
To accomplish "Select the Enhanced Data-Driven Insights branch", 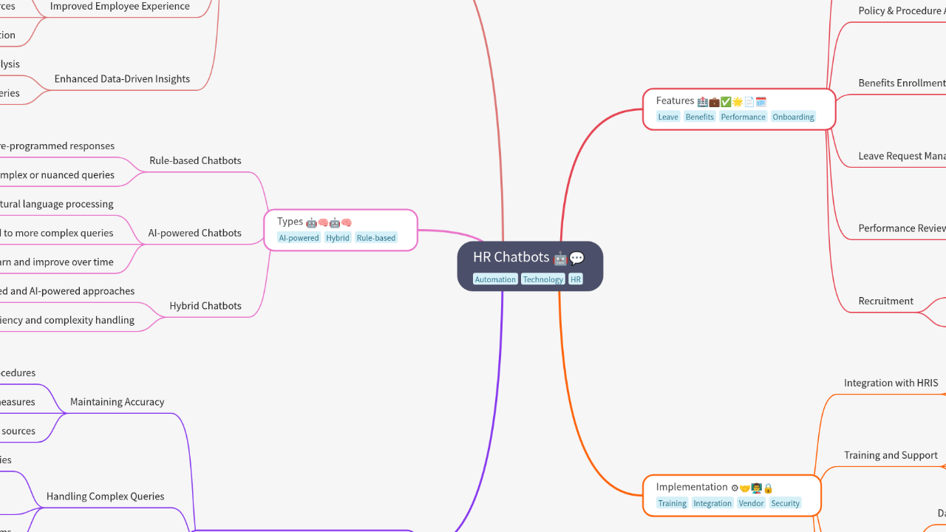I will click(122, 79).
